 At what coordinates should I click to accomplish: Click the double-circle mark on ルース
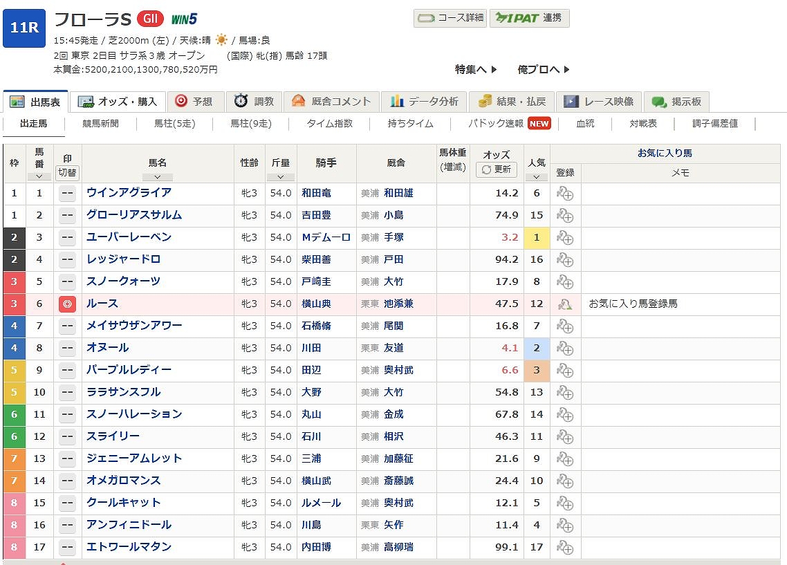tap(67, 304)
